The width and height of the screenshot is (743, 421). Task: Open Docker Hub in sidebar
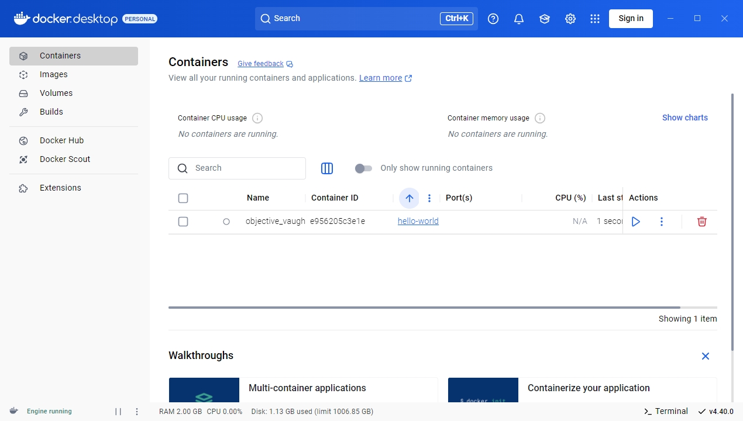74,141
